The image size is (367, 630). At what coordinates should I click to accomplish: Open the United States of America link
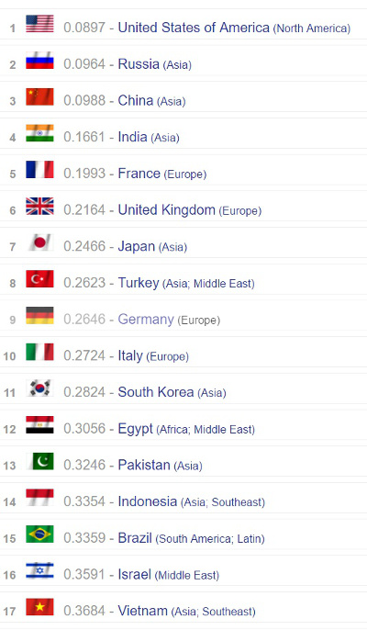(x=194, y=28)
